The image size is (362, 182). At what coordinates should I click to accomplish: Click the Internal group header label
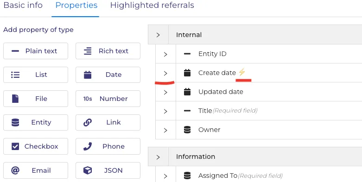[x=189, y=35]
